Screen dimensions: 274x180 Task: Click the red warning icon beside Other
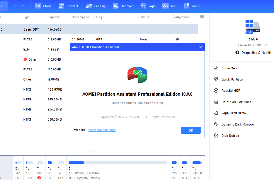[x=25, y=59]
